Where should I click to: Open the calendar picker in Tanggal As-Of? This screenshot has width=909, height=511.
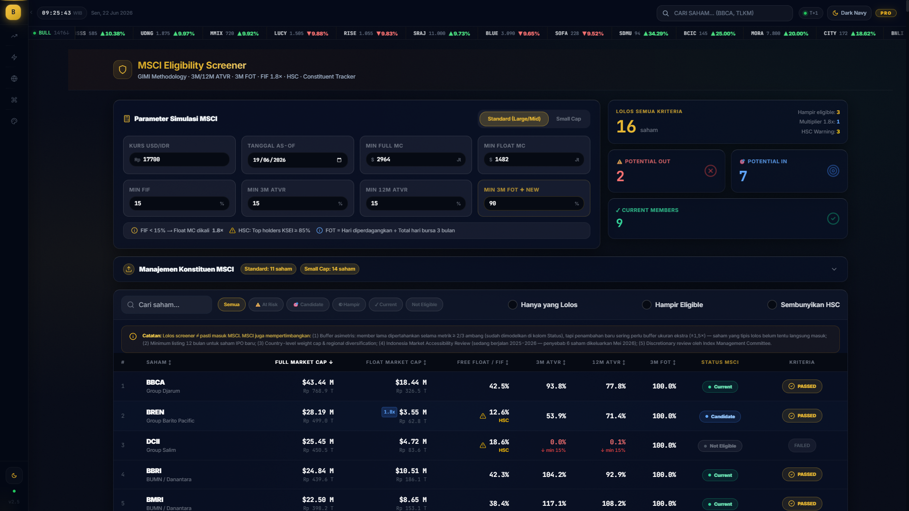click(339, 160)
